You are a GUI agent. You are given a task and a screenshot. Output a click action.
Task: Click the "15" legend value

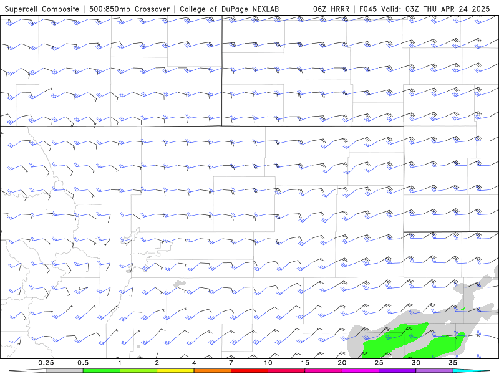point(305,363)
